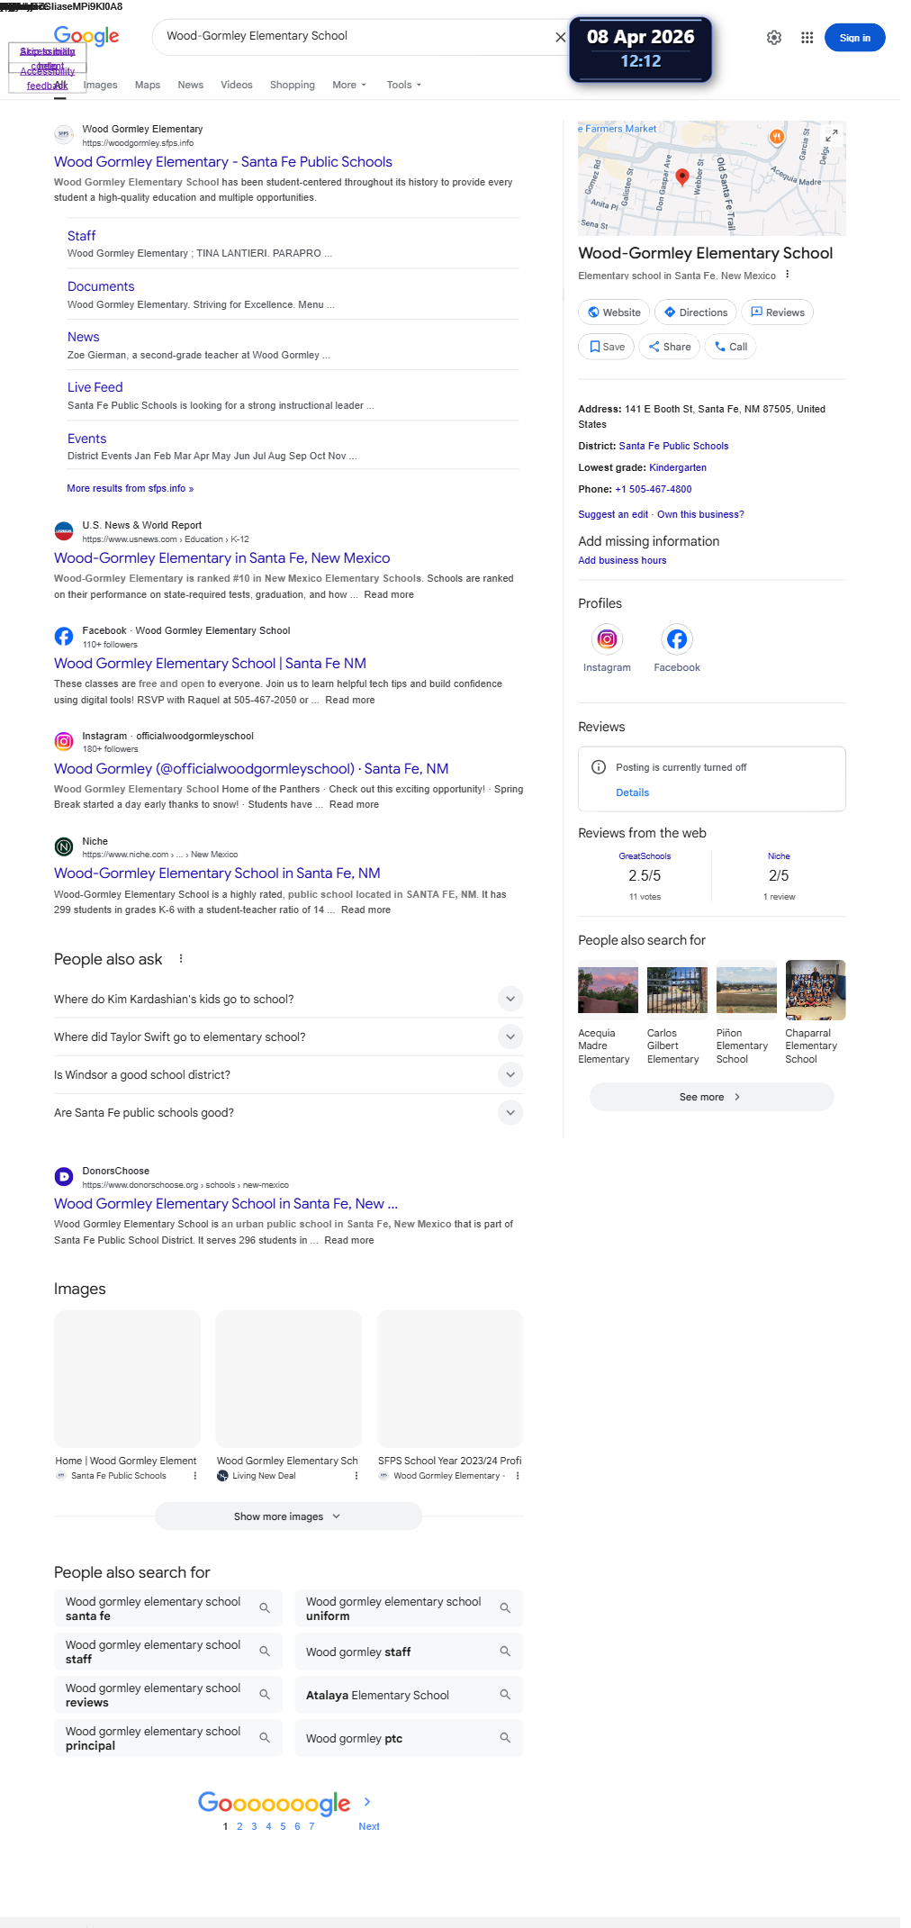Expand 'Where do Kim Kardashian's kids' question

510,999
